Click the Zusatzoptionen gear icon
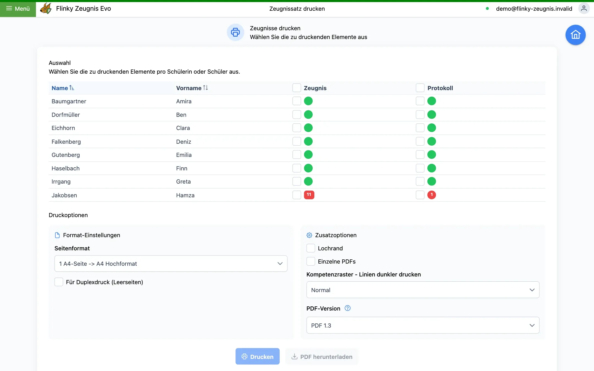This screenshot has height=371, width=594. [x=309, y=235]
